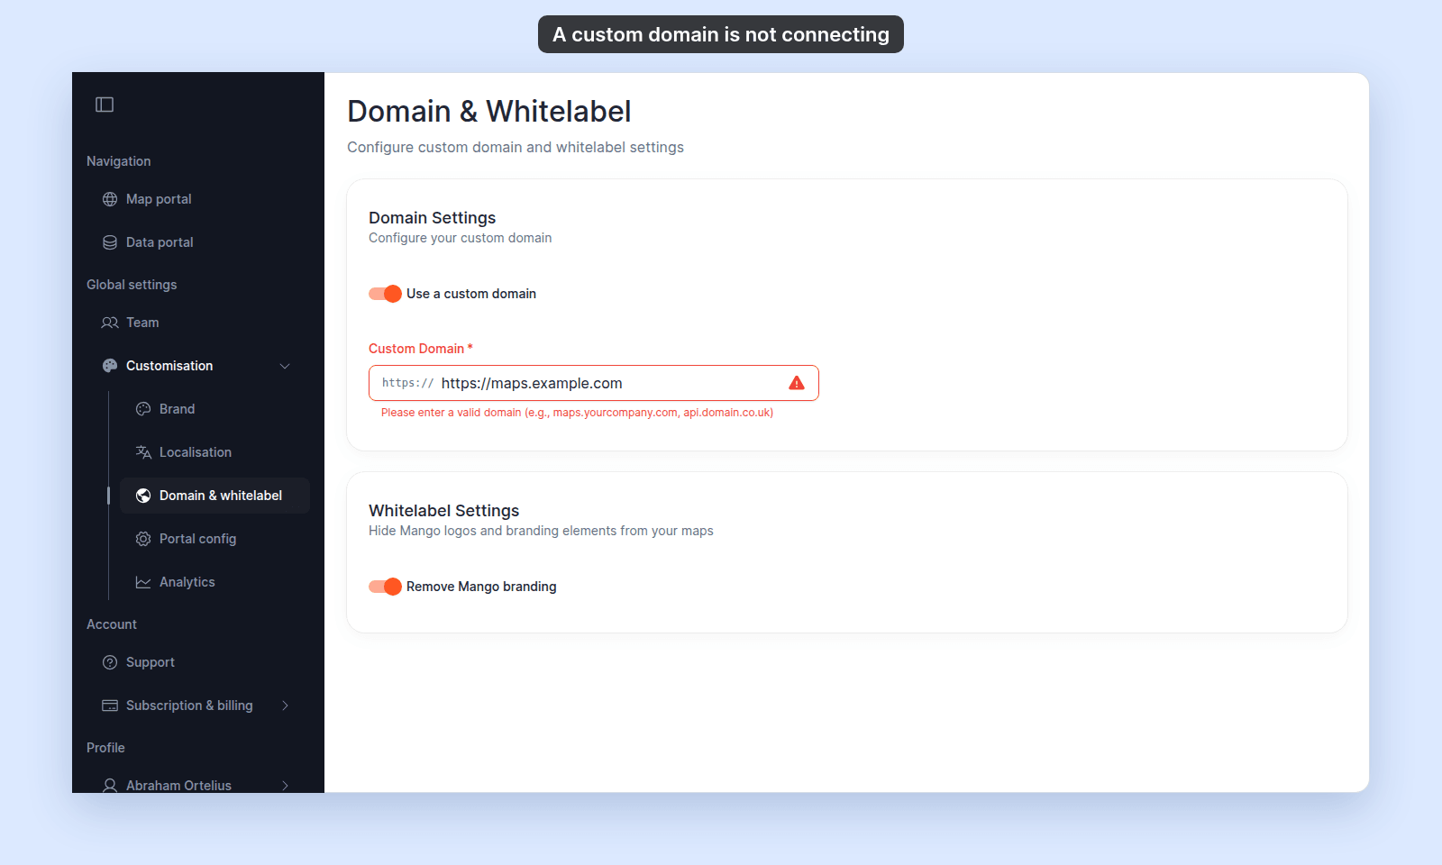Click the Subscription & billing card icon

pyautogui.click(x=110, y=706)
